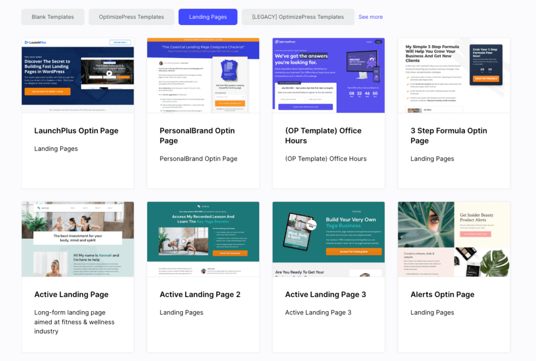Screen dimensions: 536x361
Task: Click Landing Pages label under LaunchPlus card
Action: click(x=56, y=149)
